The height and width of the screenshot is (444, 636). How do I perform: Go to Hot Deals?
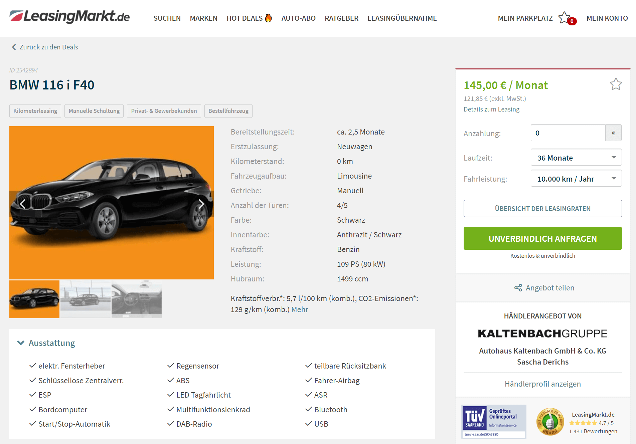point(245,18)
